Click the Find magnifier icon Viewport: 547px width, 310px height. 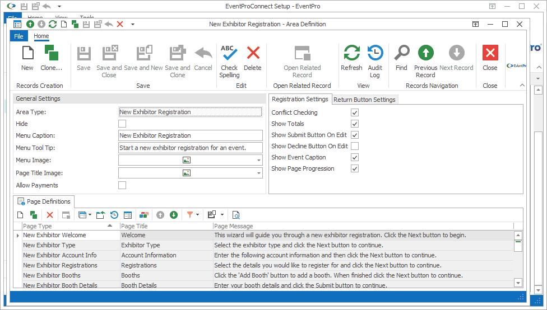point(401,53)
